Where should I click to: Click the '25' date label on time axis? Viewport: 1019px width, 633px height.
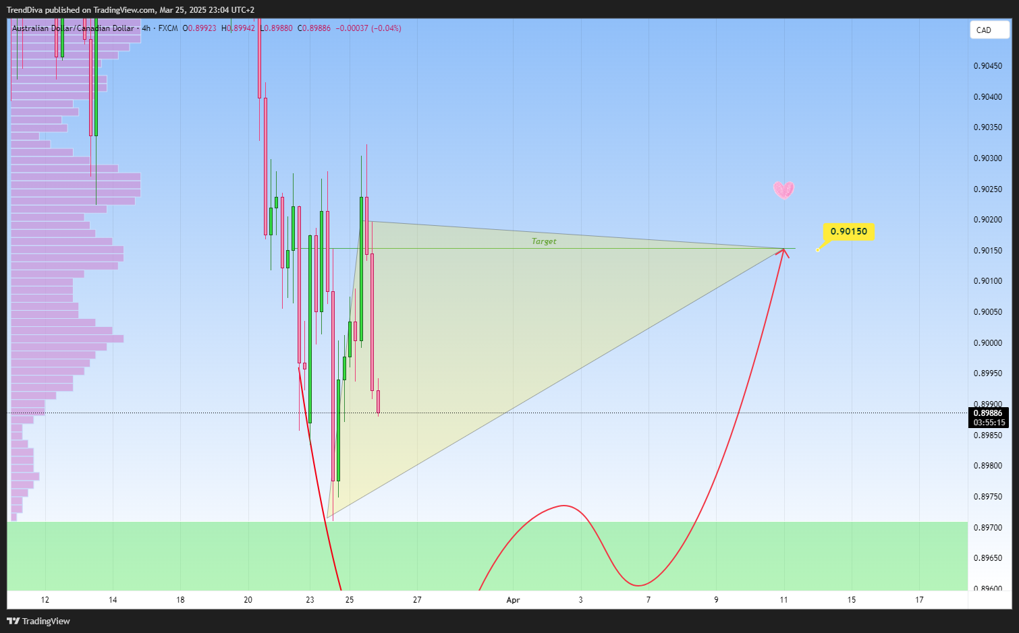click(350, 600)
